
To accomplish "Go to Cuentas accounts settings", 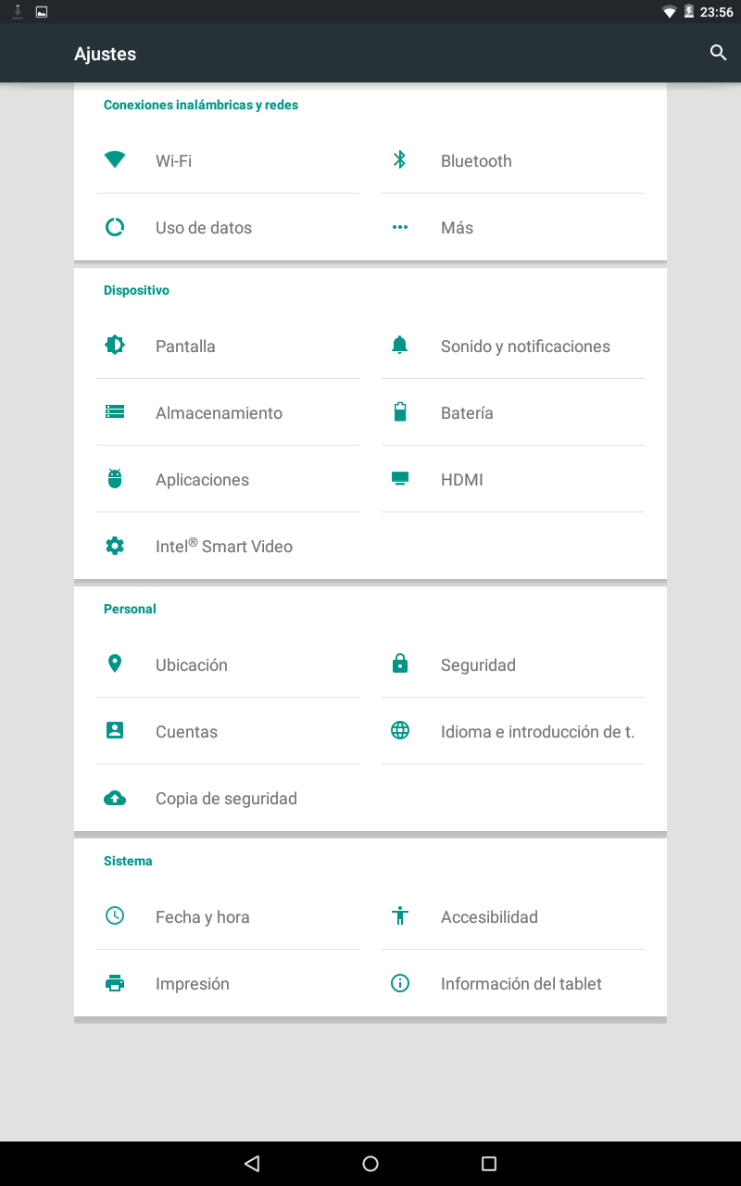I will (228, 731).
